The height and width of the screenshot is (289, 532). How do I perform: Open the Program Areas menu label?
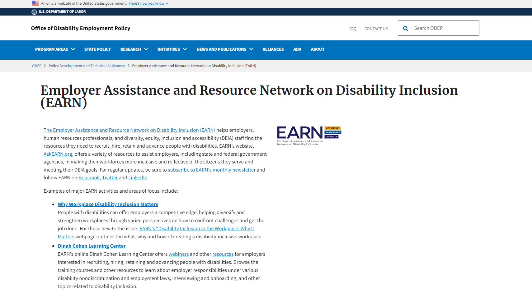51,49
